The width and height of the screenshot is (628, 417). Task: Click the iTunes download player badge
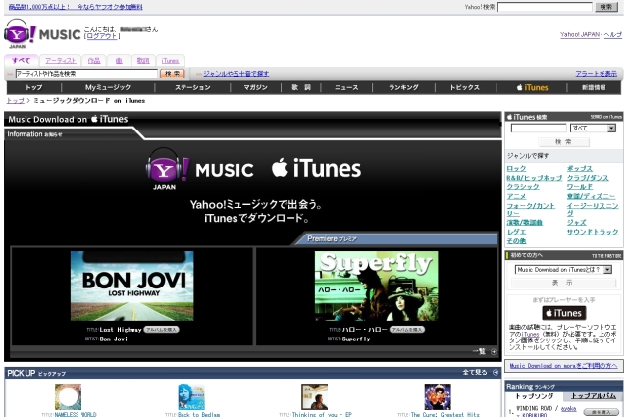pyautogui.click(x=563, y=313)
